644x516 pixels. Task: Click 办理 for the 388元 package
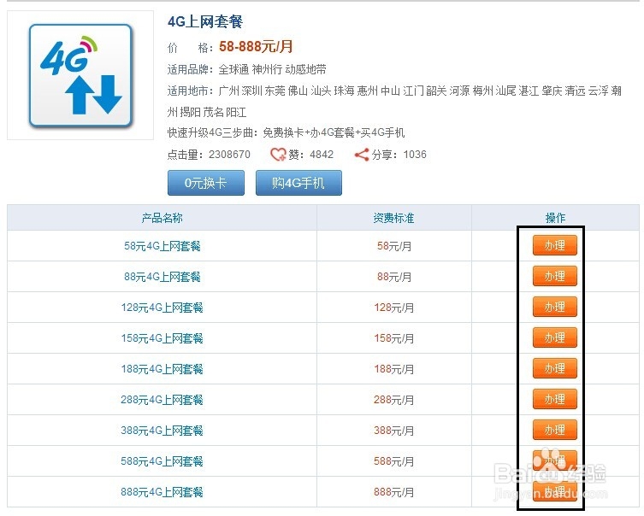point(555,430)
